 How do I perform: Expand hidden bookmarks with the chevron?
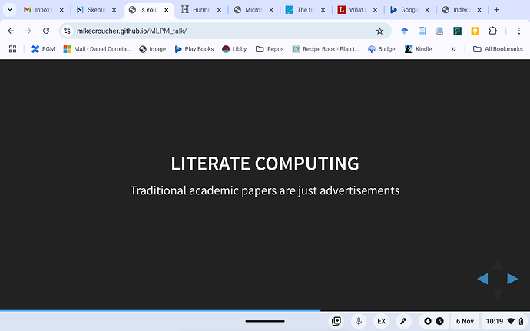453,49
